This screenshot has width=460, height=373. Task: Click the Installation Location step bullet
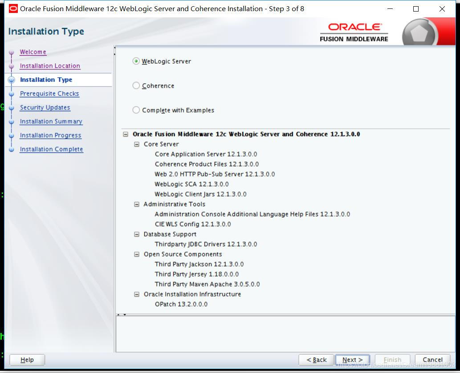click(12, 66)
